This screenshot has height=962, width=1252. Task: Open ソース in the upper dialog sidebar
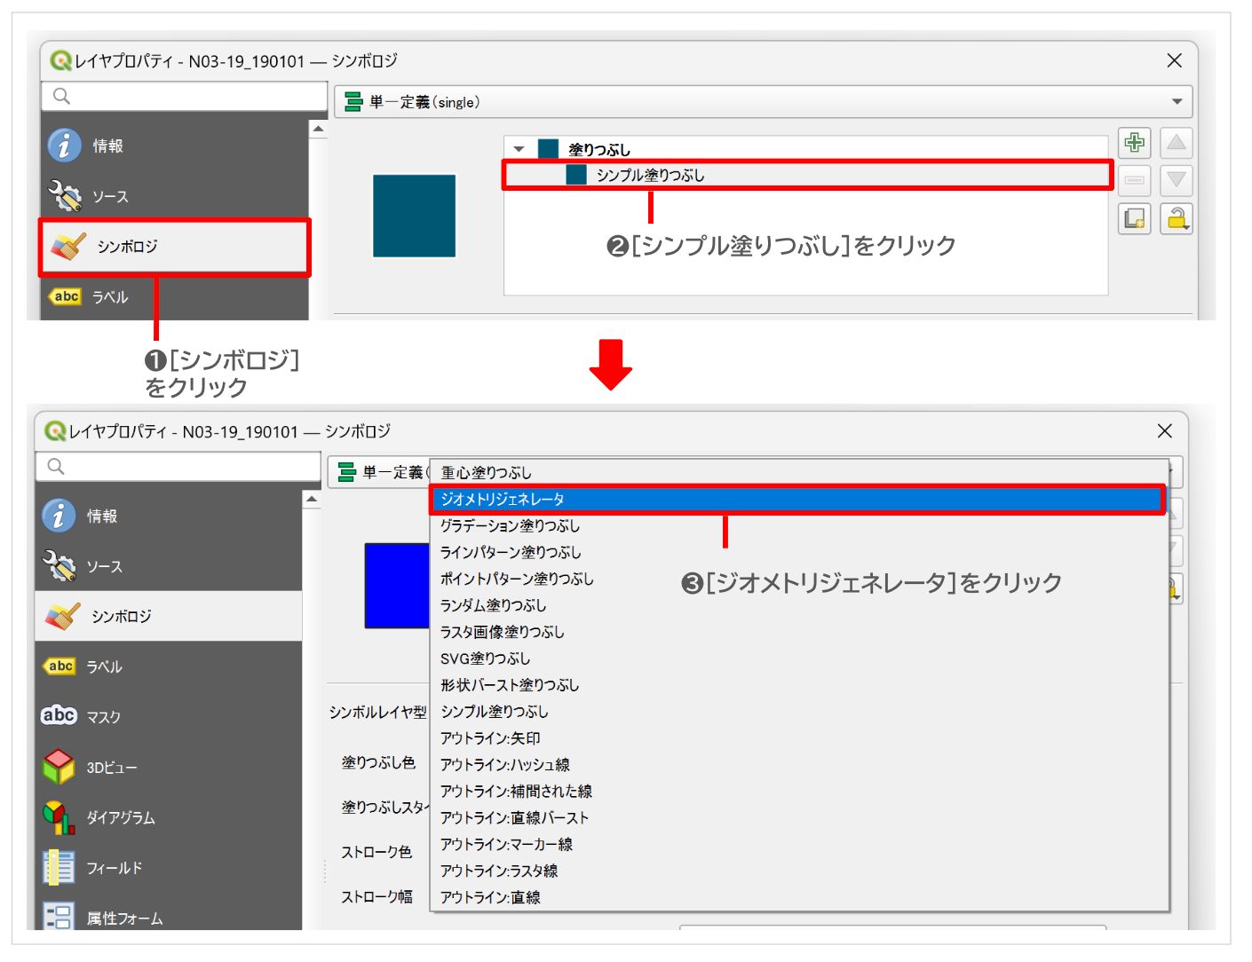point(174,196)
